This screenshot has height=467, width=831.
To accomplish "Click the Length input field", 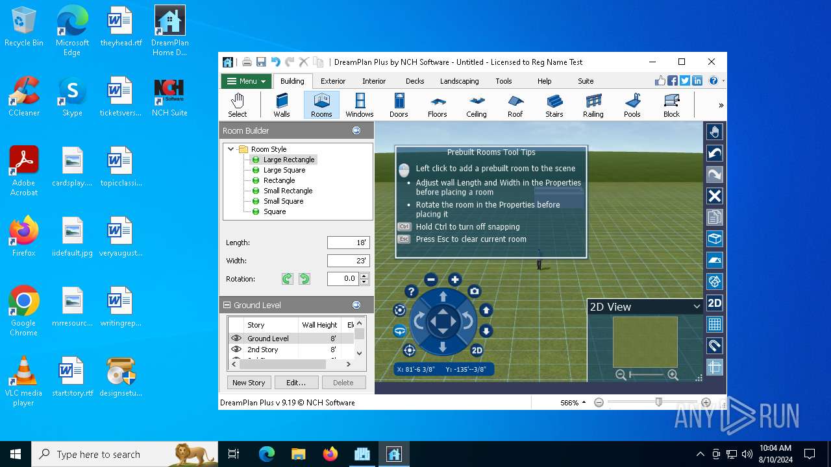I will point(348,243).
